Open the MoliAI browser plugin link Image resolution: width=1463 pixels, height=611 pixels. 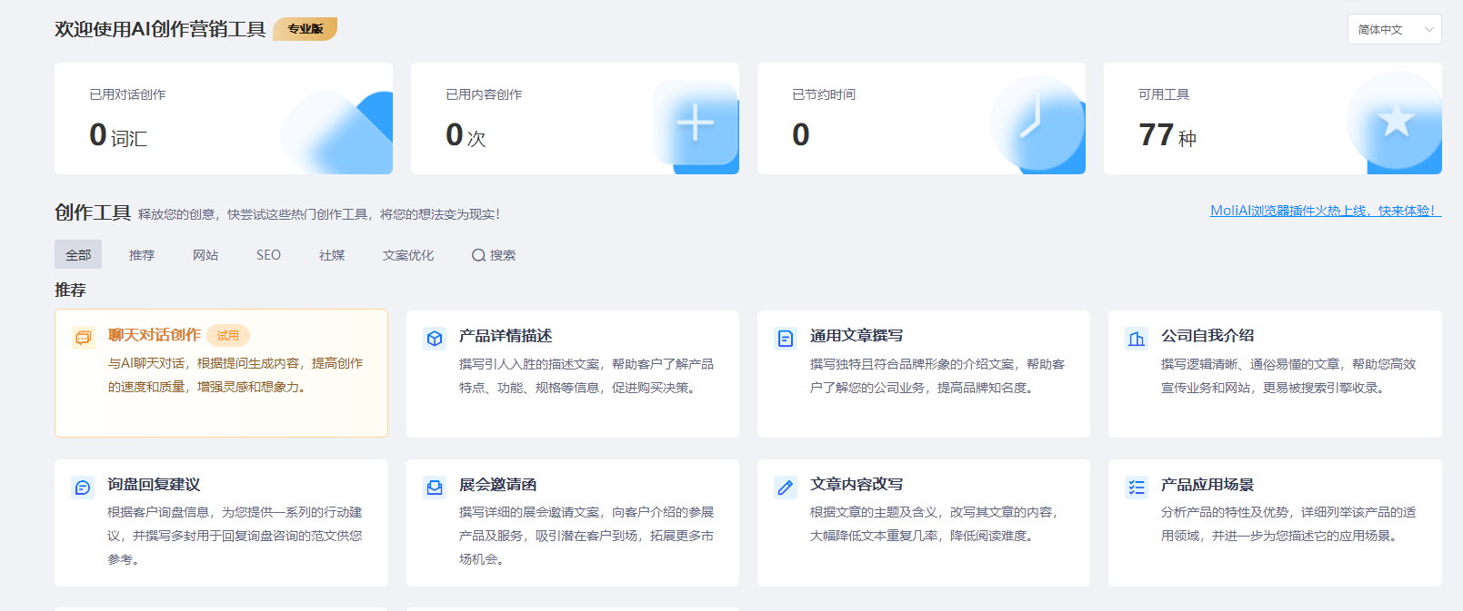coord(1325,211)
